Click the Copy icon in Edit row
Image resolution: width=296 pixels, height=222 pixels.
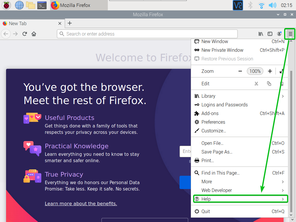tap(269, 84)
